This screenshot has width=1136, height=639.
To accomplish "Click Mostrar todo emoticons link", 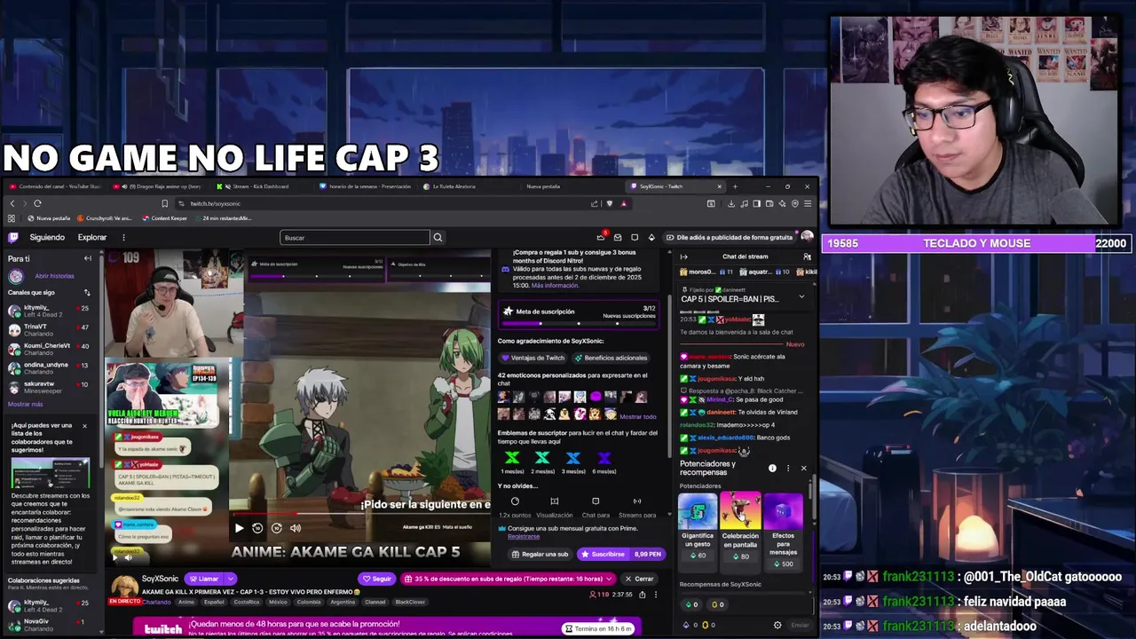I will tap(637, 416).
